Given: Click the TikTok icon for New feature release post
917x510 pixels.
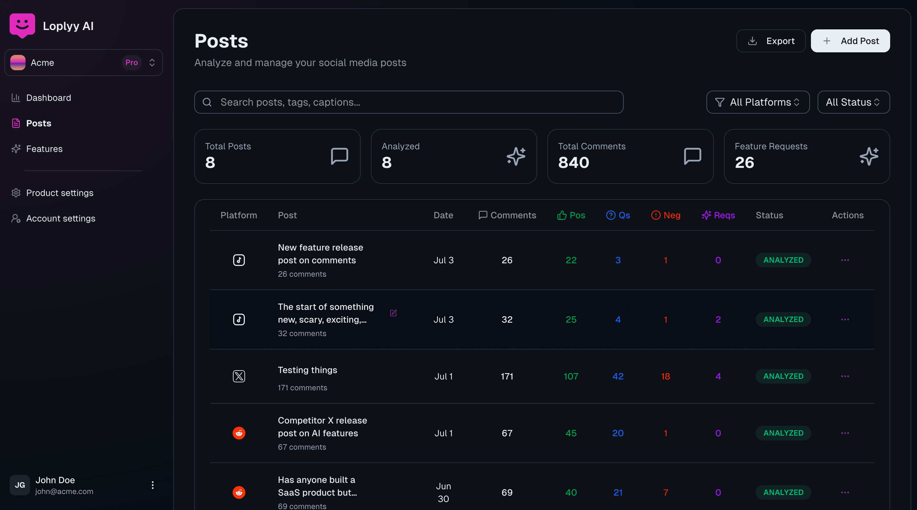Looking at the screenshot, I should point(239,260).
